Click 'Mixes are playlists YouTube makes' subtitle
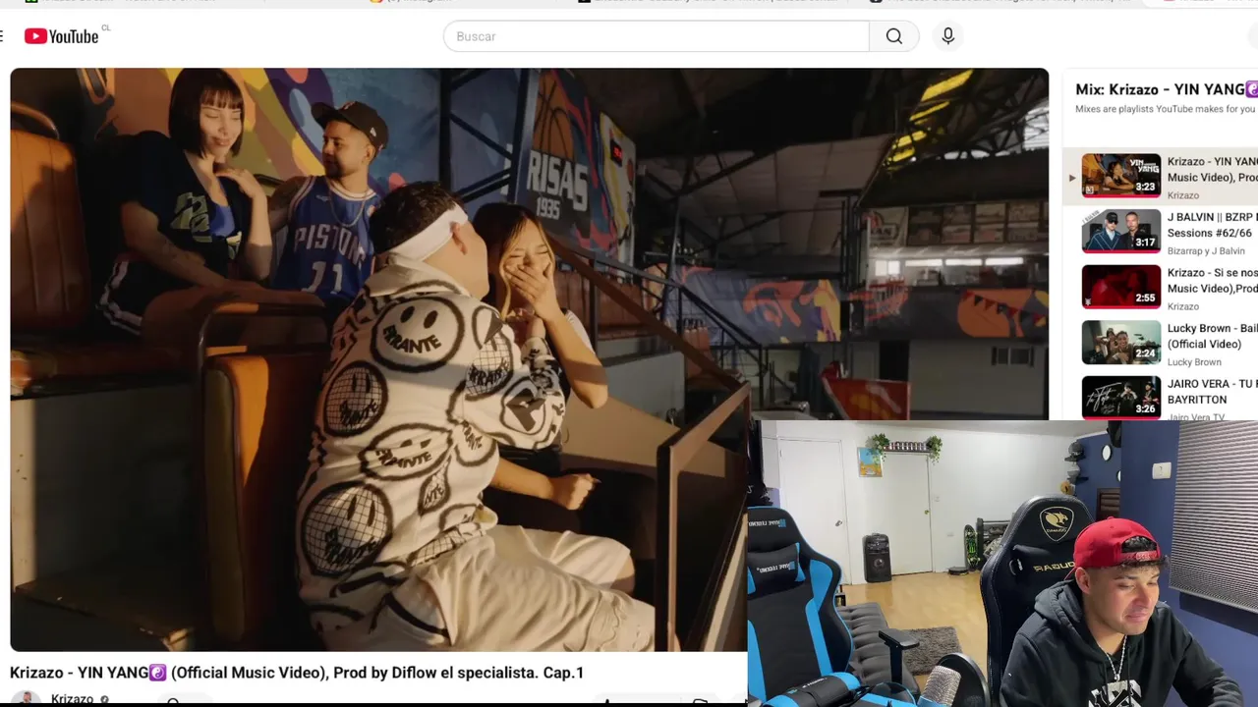This screenshot has height=707, width=1258. [x=1165, y=109]
